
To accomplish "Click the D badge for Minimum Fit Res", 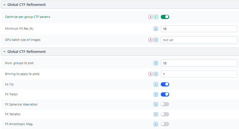I will coord(156,29).
